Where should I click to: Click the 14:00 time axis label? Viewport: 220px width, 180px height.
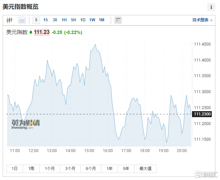pyautogui.click(x=70, y=151)
